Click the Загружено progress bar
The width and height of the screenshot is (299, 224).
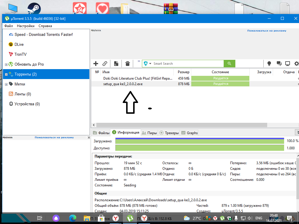tap(200, 141)
